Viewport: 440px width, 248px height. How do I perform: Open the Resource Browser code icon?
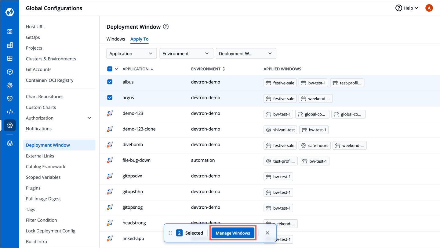pos(10,112)
